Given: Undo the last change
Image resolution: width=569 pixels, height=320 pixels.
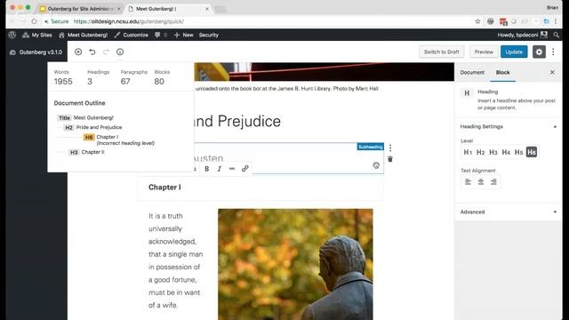Looking at the screenshot, I should coord(92,52).
